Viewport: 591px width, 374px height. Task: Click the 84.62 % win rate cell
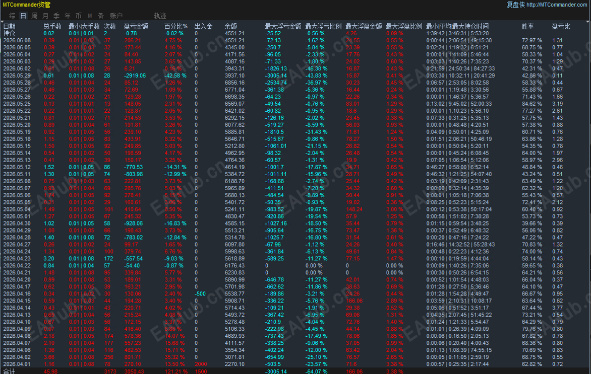(532, 104)
